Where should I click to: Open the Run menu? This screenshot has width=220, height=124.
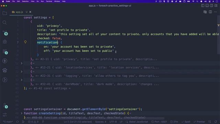tap(42, 1)
